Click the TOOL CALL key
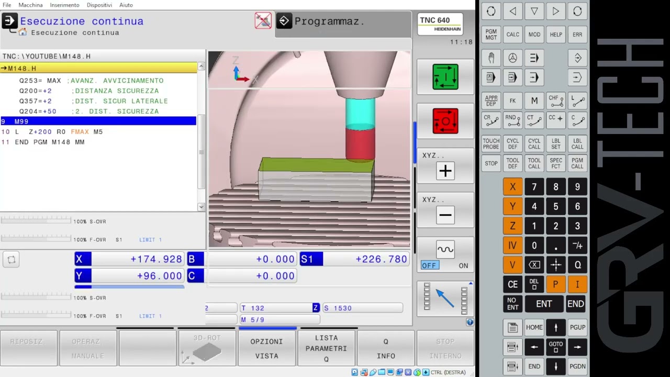This screenshot has width=670, height=377. pyautogui.click(x=534, y=163)
